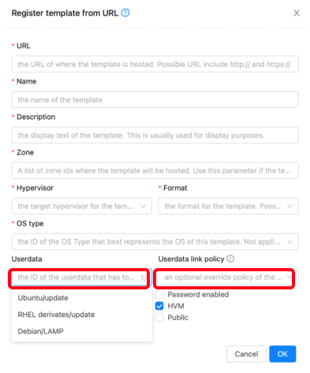Click the Cancel button
Screen dimensions: 310x373
point(246,354)
